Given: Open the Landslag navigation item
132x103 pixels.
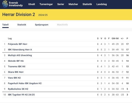Looking at the screenshot, I should pyautogui.click(x=102, y=4).
